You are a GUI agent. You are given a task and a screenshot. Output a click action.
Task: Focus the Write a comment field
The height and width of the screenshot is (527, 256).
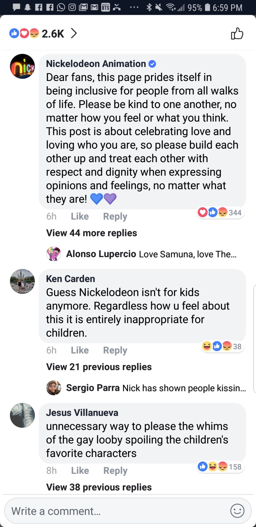(115, 511)
